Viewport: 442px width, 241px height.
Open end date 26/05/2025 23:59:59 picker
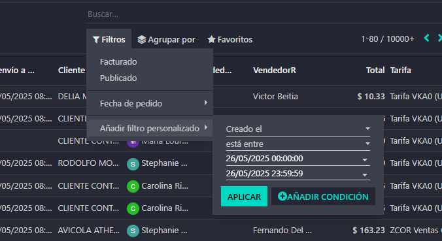click(298, 174)
